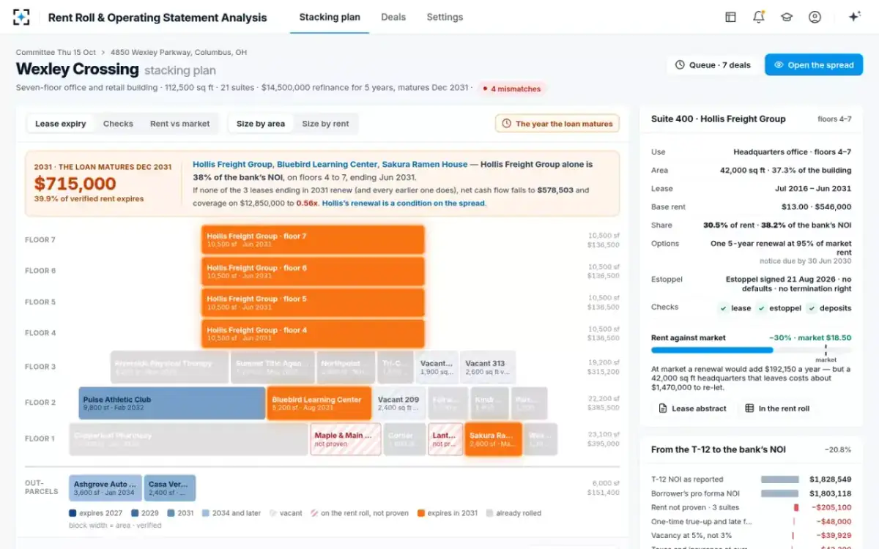
Task: Switch to the Stacking plan tab
Action: point(330,17)
